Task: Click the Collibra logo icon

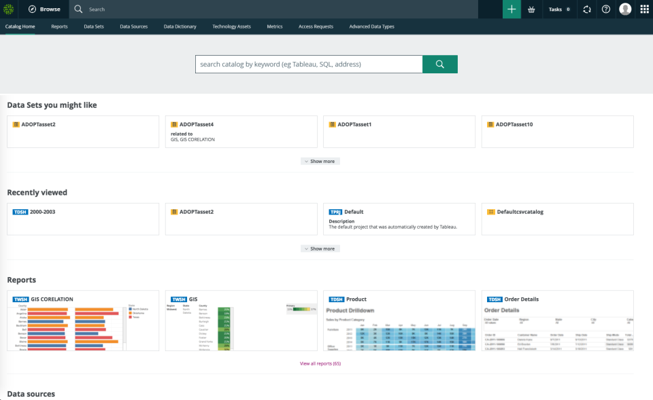Action: coord(10,10)
